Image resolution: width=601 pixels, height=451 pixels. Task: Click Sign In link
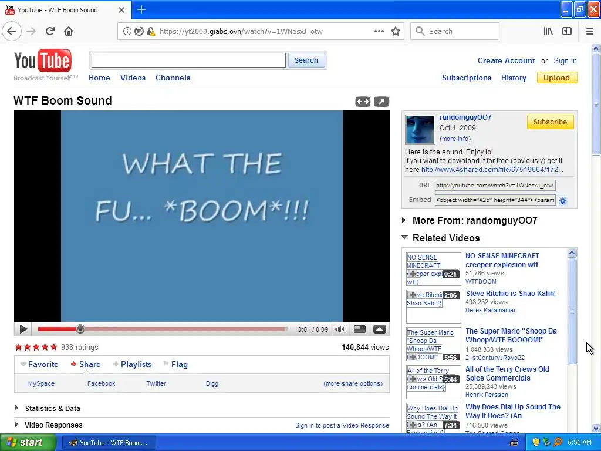[565, 60]
